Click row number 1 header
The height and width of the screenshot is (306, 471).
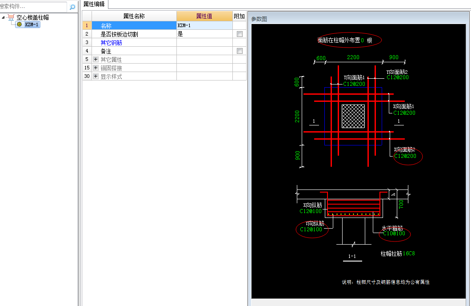click(x=87, y=25)
